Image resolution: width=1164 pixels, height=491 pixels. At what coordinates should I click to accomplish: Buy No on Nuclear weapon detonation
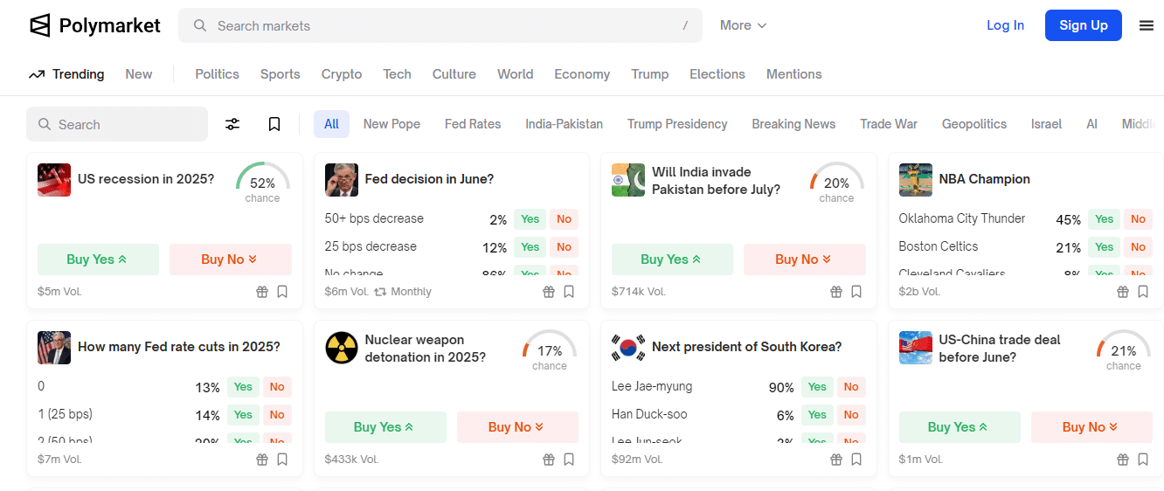click(517, 427)
